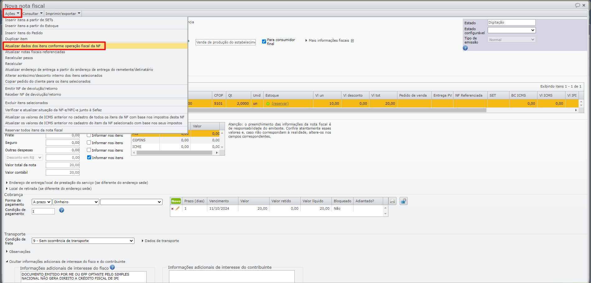Click the Frete value field
The image size is (591, 283).
tap(63, 135)
